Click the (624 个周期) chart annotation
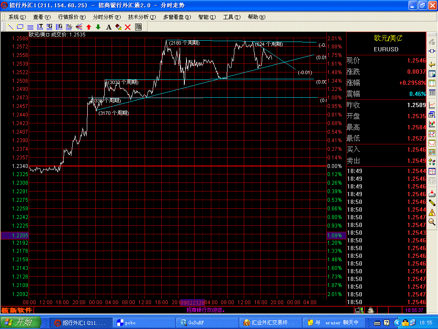438x329 pixels. click(x=269, y=44)
